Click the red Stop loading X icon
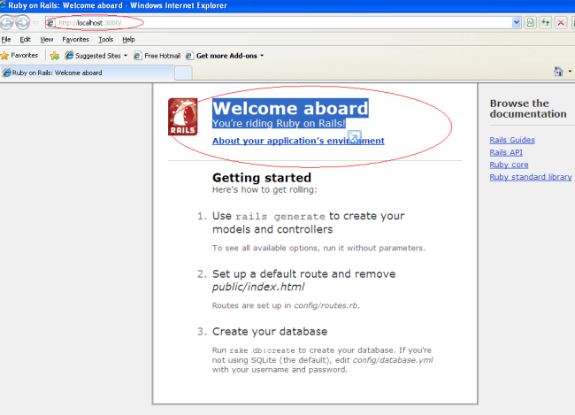This screenshot has width=575, height=415. point(561,23)
